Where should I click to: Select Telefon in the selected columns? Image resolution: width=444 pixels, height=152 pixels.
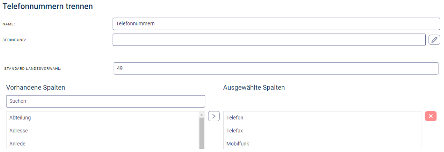click(235, 118)
